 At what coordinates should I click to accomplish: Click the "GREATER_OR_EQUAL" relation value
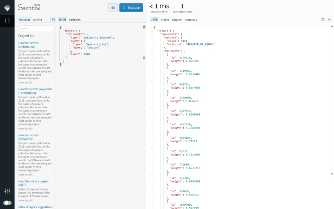200,44
